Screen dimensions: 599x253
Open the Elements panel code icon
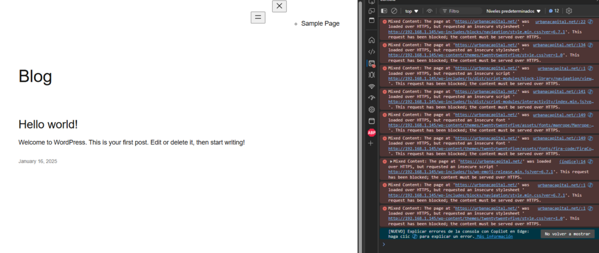[x=371, y=51]
